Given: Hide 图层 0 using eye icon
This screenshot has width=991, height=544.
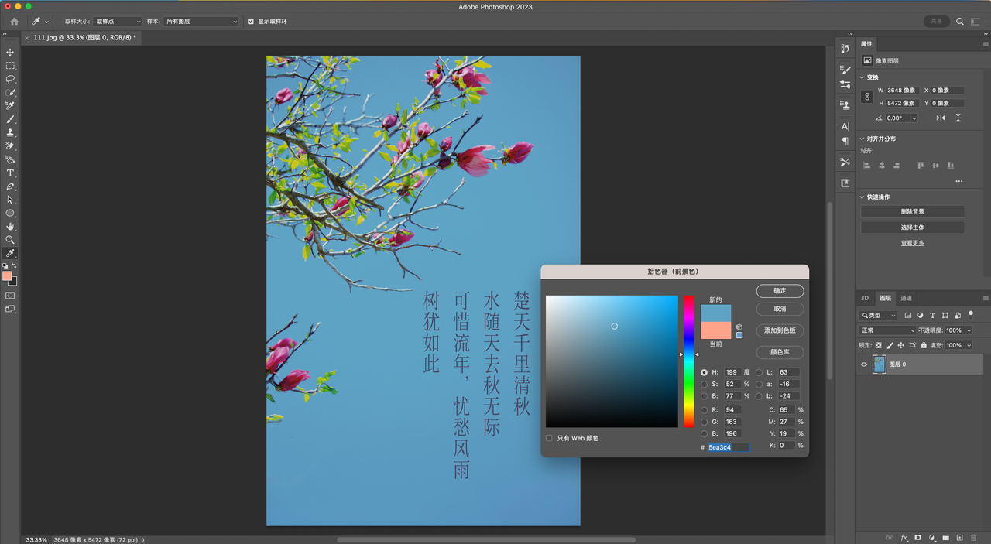Looking at the screenshot, I should tap(864, 364).
